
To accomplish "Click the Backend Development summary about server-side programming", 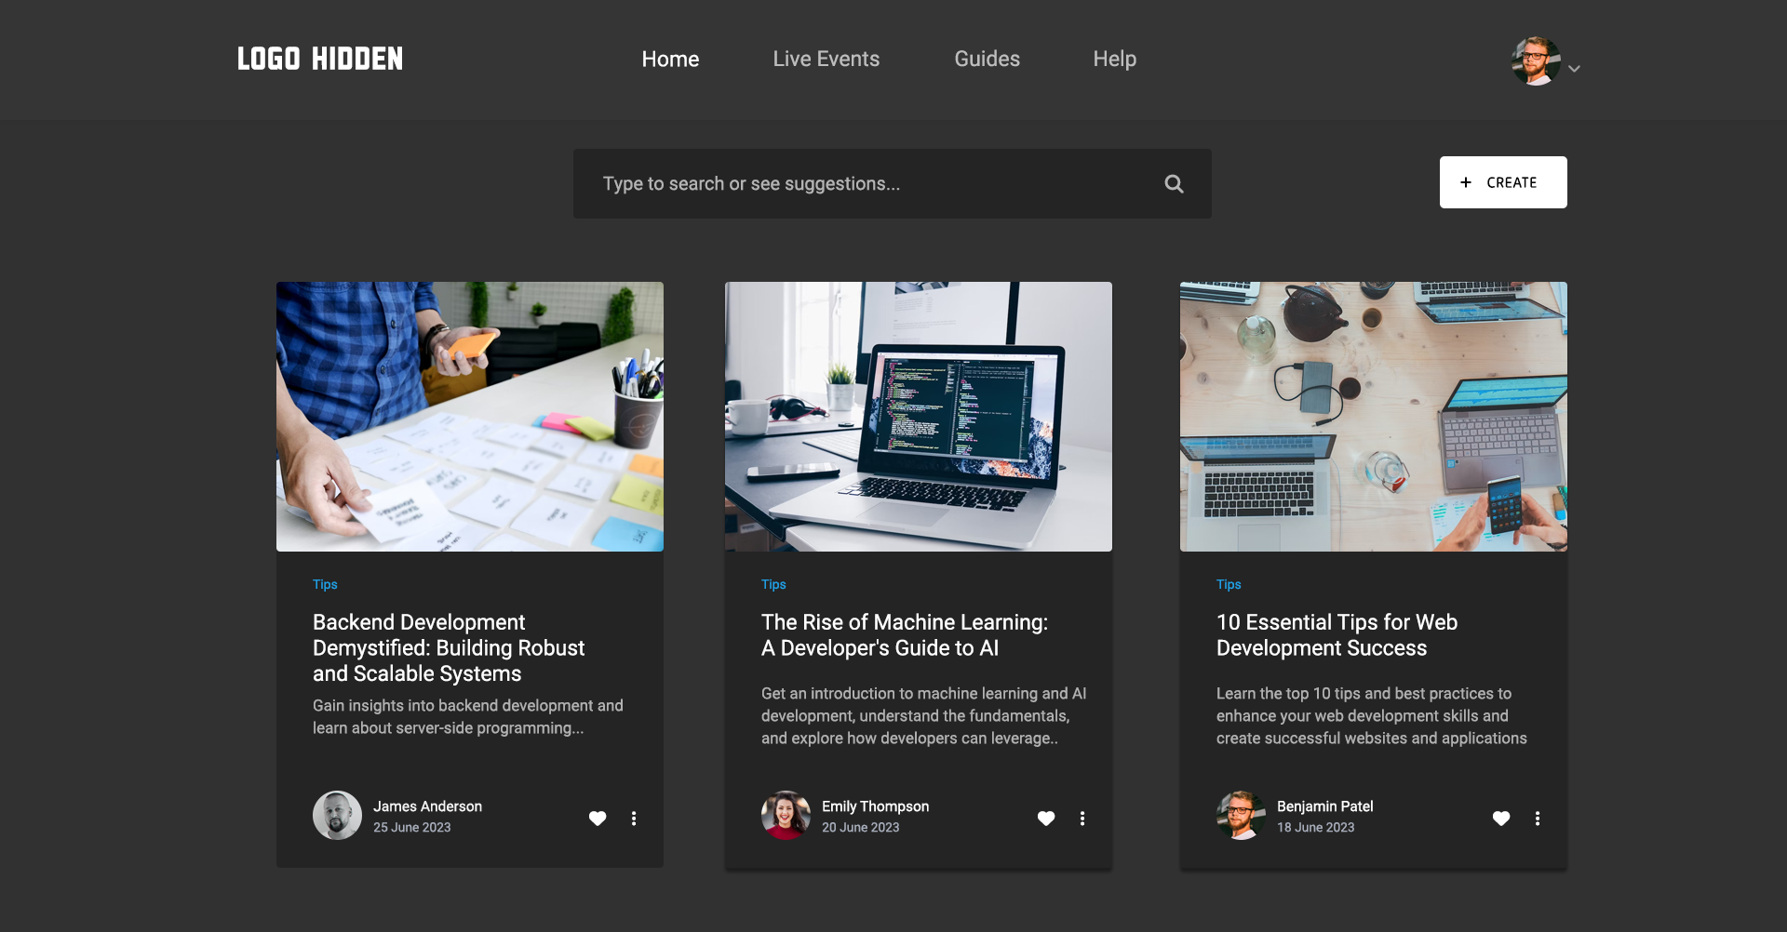I will click(x=468, y=717).
